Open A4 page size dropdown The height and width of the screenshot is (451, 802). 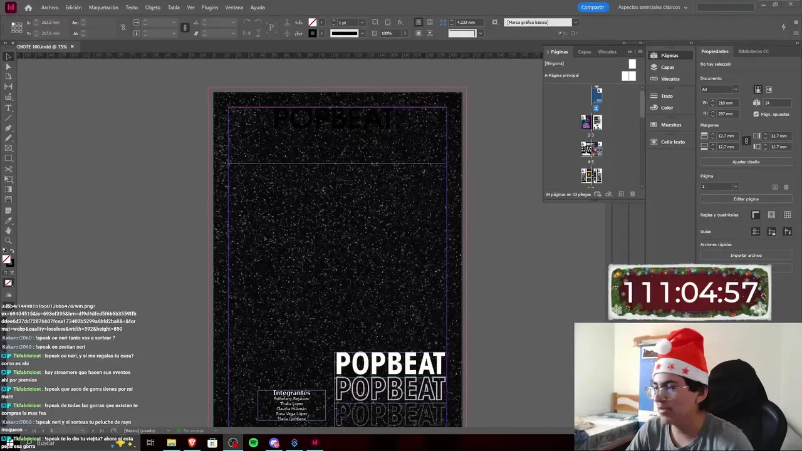click(736, 90)
